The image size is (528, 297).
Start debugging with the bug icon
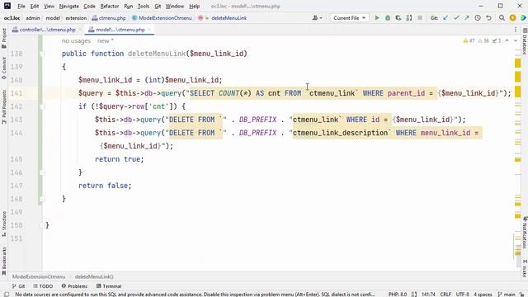388,18
